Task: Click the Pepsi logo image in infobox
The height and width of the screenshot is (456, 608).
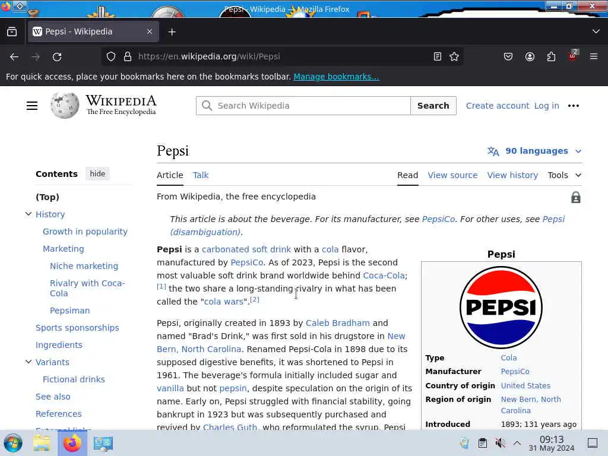Action: coord(501,308)
